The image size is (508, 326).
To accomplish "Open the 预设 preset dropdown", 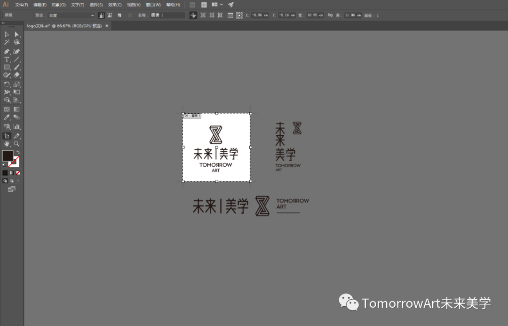I will point(71,15).
